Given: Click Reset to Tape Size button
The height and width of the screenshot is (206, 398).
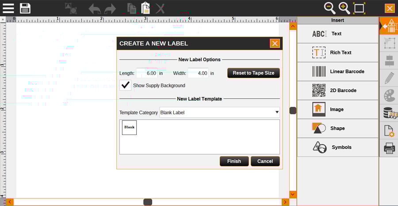Looking at the screenshot, I should pos(253,73).
